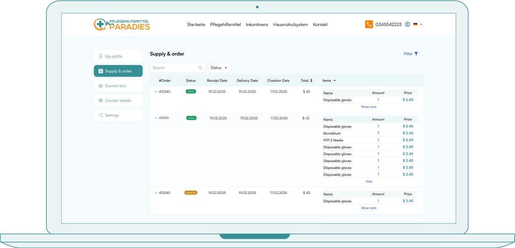Click the Delivery Date column header
The width and height of the screenshot is (515, 248).
point(247,80)
